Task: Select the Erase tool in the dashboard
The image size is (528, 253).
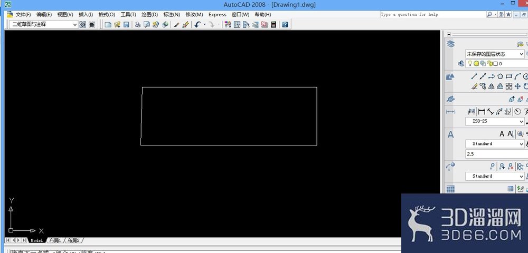Action: click(x=474, y=86)
